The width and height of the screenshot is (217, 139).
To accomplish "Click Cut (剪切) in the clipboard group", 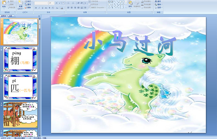I will (x=11, y=1).
